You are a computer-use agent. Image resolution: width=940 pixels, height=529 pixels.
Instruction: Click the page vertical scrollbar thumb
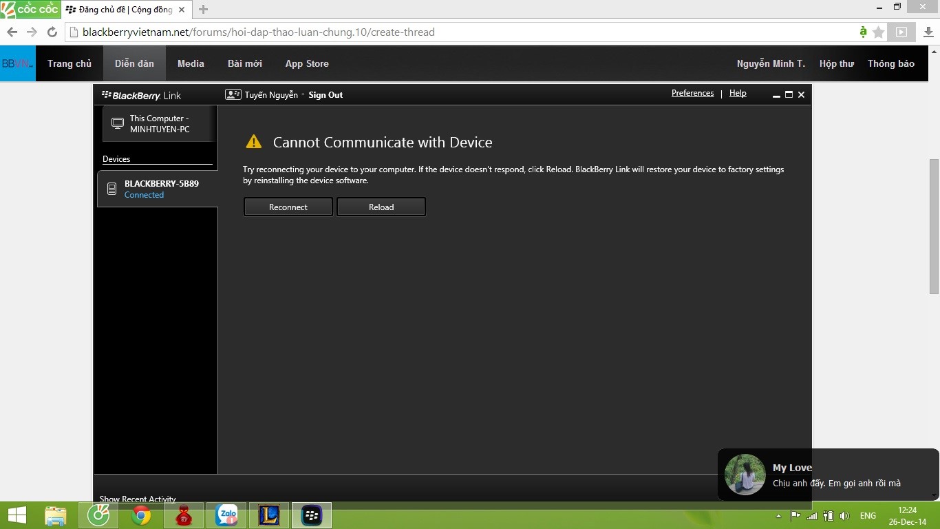point(934,227)
